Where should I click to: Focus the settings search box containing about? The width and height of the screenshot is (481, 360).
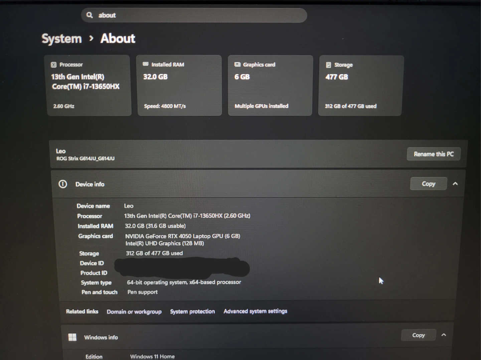click(194, 15)
